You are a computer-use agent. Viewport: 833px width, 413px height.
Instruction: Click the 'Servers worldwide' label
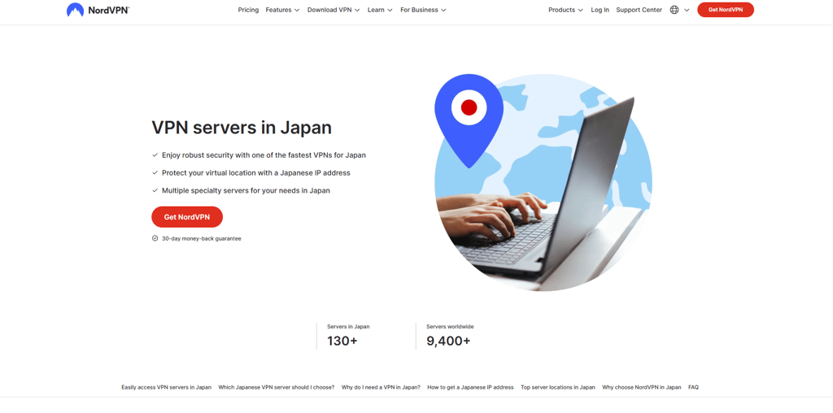click(x=450, y=327)
